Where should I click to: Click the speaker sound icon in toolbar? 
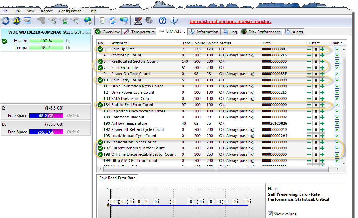pyautogui.click(x=149, y=21)
